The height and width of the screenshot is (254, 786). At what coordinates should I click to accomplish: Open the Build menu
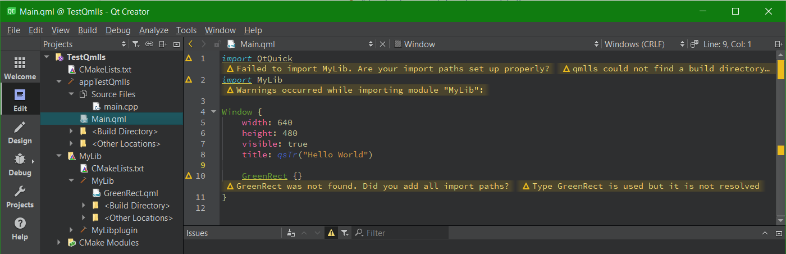click(x=88, y=30)
